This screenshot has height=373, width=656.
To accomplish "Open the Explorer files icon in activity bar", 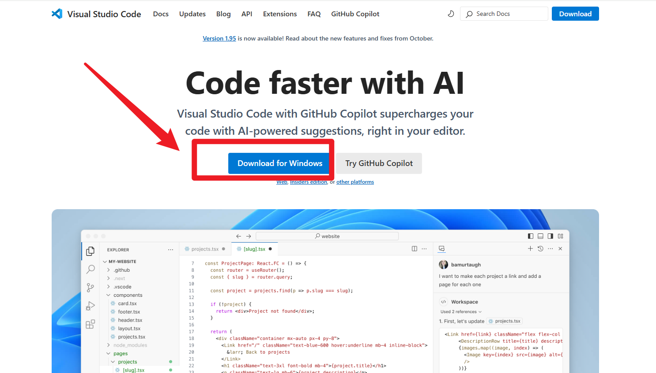I will [90, 251].
